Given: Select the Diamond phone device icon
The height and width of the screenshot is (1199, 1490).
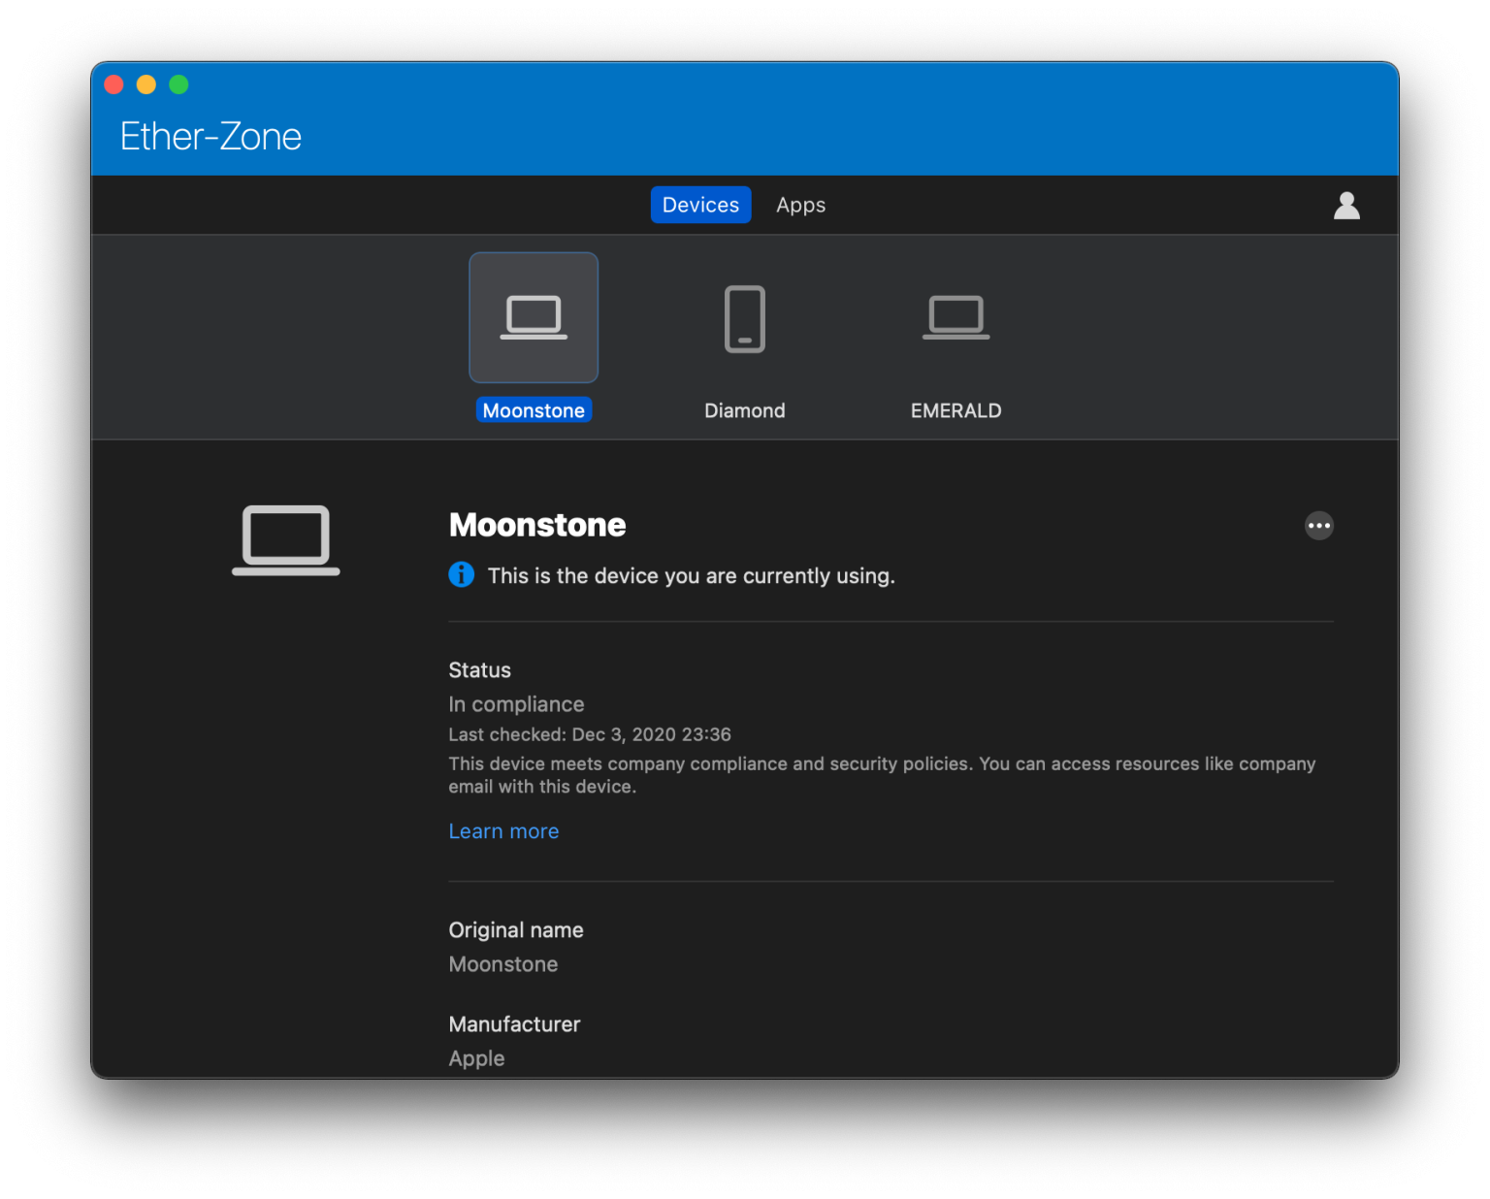Looking at the screenshot, I should 744,318.
